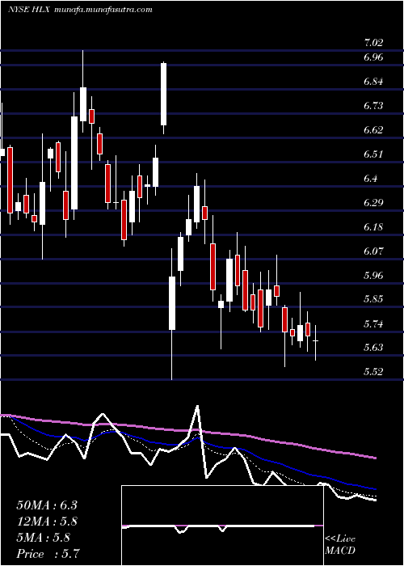Click the 5.74 price axis label
The image size is (404, 566).
[x=373, y=323]
